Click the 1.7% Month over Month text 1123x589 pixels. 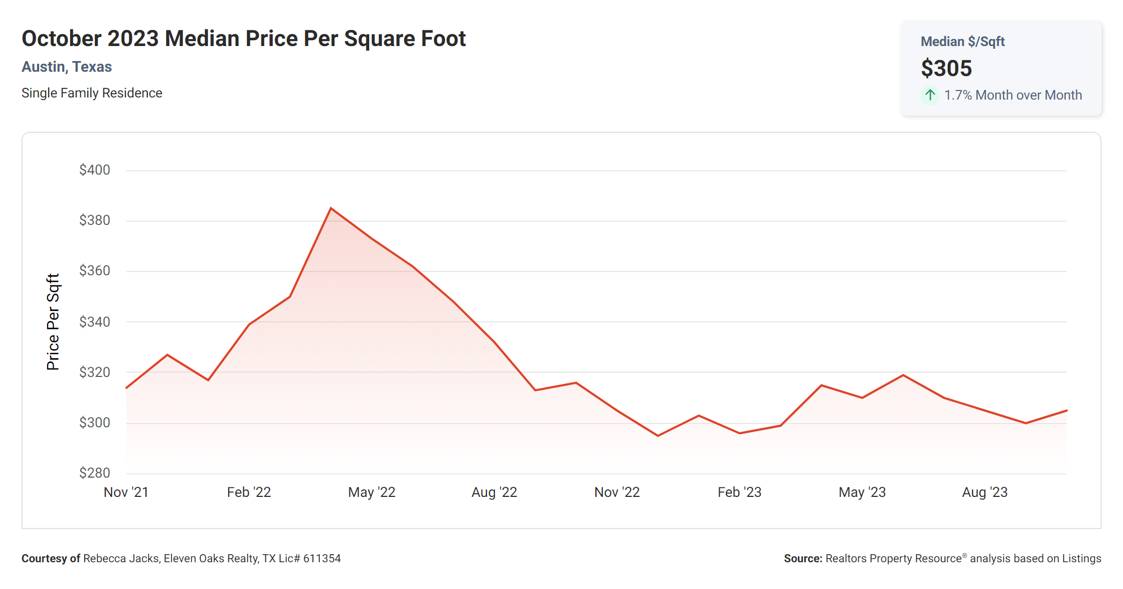click(x=1013, y=95)
